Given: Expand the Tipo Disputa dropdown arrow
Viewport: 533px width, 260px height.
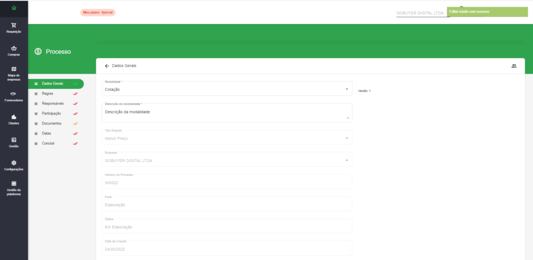Looking at the screenshot, I should [x=347, y=138].
